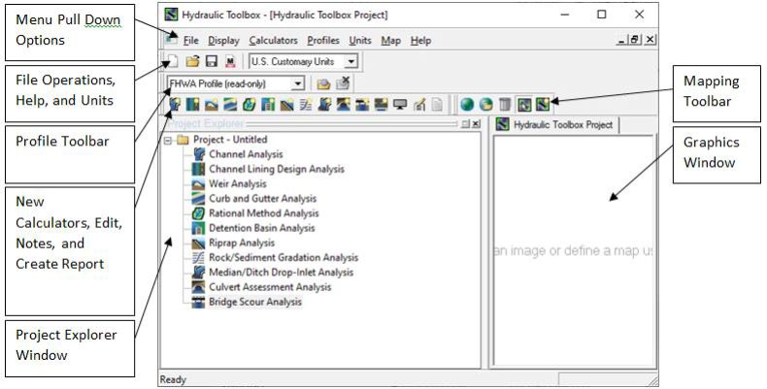Close the Project Explorer panel
This screenshot has height=389, width=767.
(476, 124)
